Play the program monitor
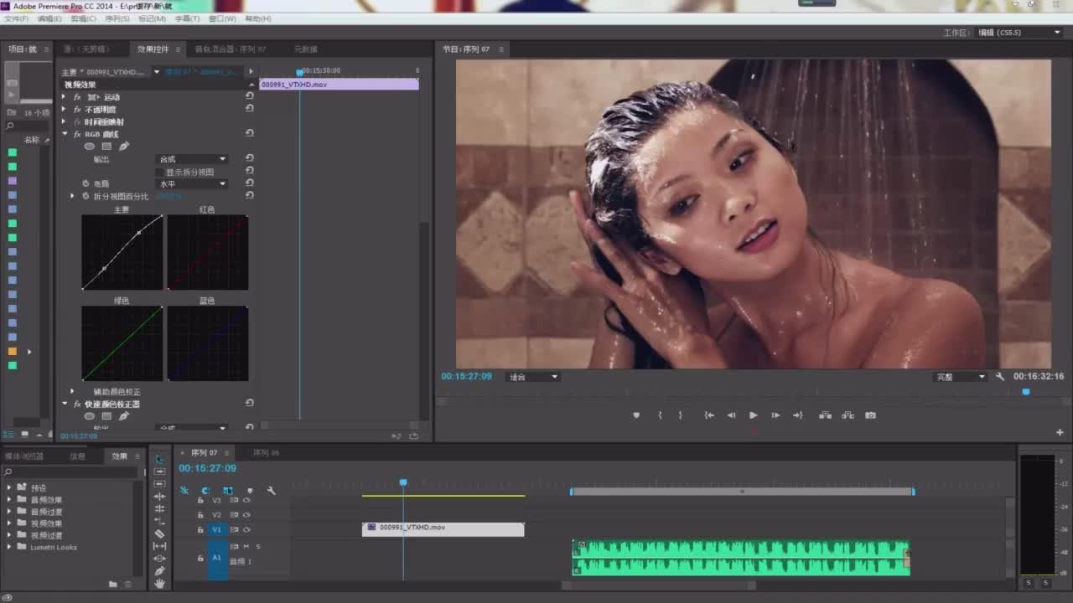This screenshot has height=603, width=1073. pos(753,415)
